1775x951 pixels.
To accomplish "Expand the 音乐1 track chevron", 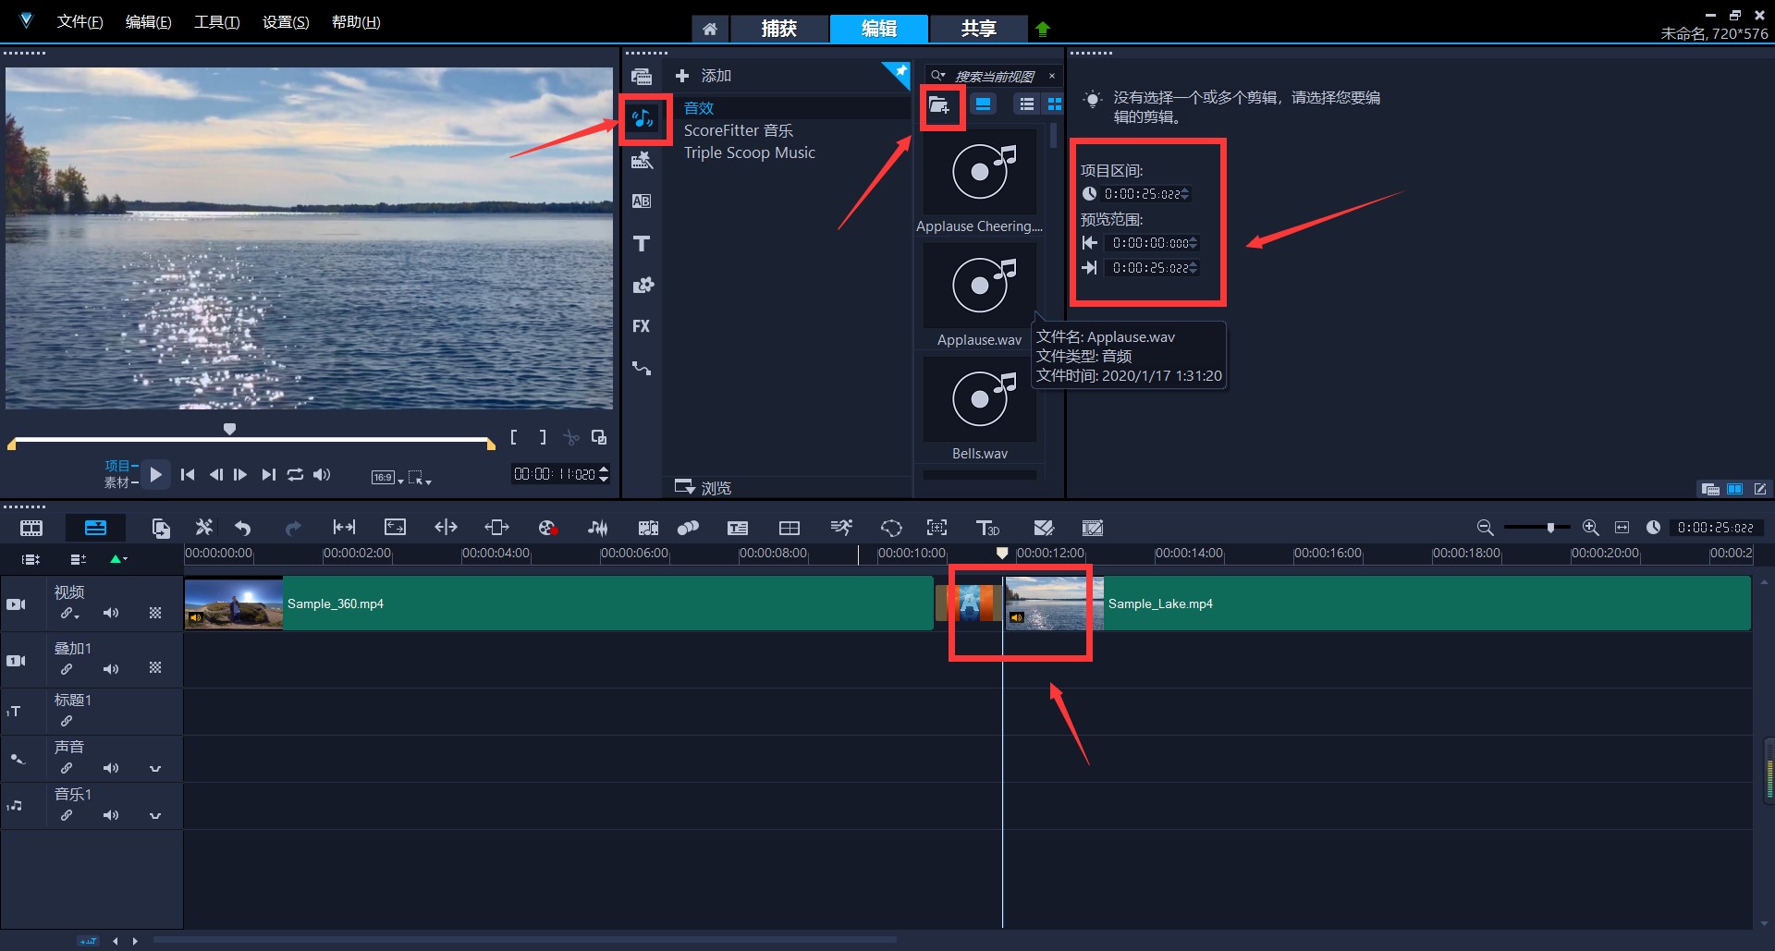I will pyautogui.click(x=155, y=815).
